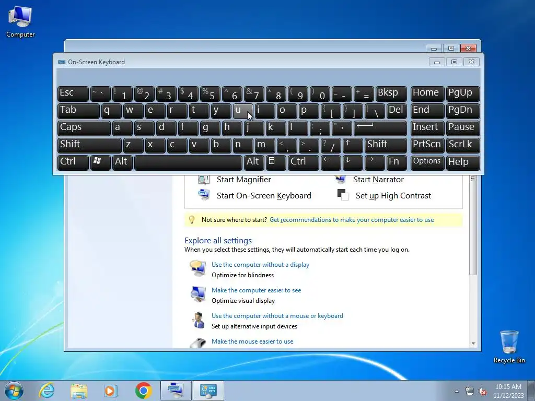535x401 pixels.
Task: Open the Options key settings
Action: pos(427,162)
